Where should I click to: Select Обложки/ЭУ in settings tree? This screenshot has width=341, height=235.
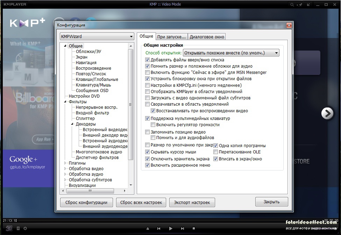tap(88, 51)
